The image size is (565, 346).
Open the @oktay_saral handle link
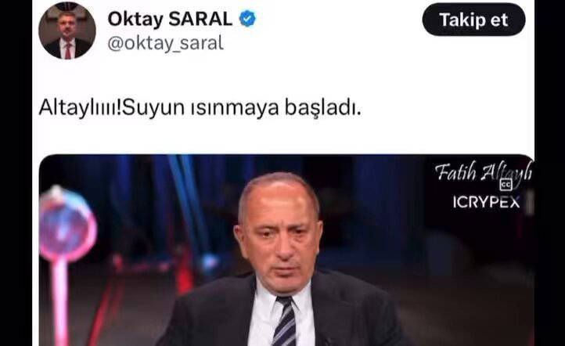click(165, 44)
